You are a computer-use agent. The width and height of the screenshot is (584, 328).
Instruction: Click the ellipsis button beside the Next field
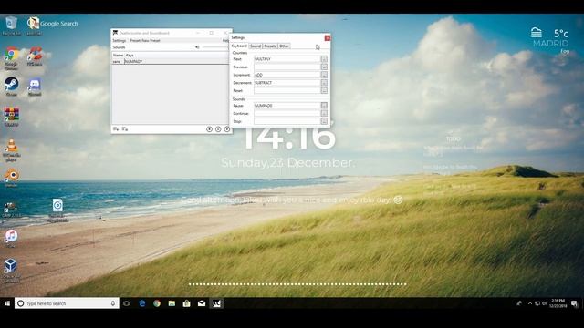click(324, 59)
